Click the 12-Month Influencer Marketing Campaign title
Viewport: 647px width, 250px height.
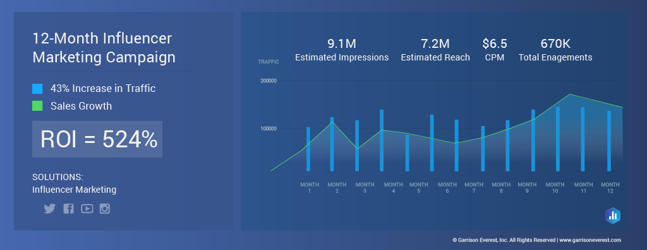point(104,48)
